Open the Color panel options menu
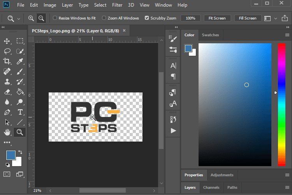292x195 pixels. coord(287,35)
